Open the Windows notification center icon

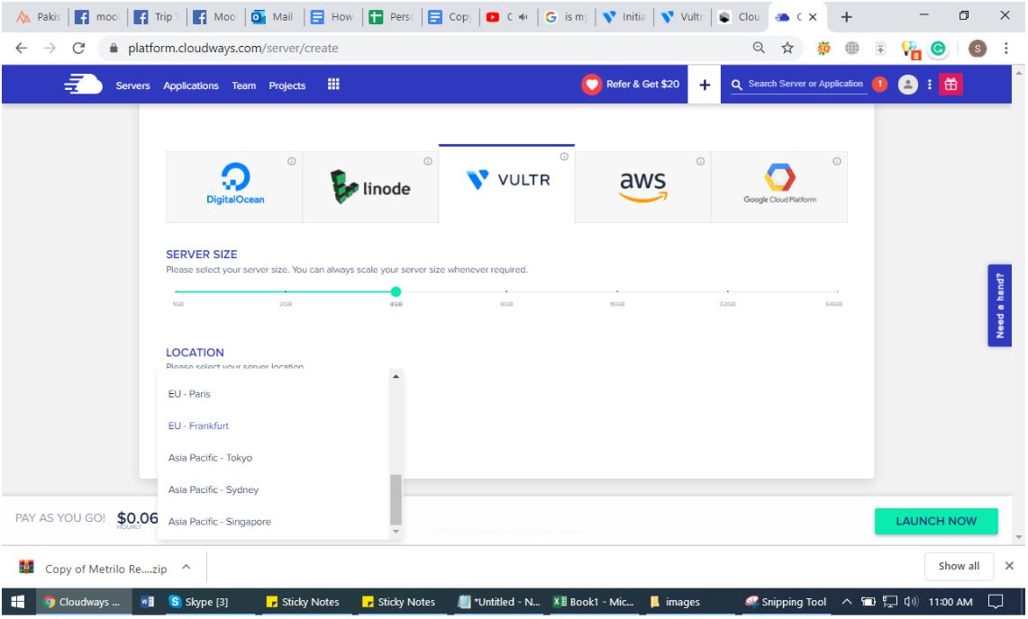point(996,601)
